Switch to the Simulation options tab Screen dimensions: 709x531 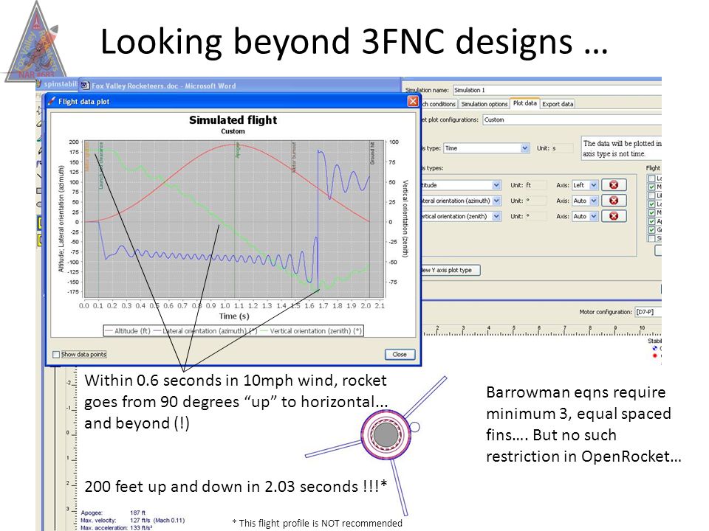(484, 104)
